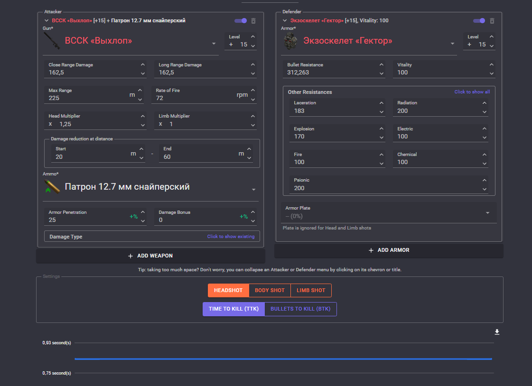Viewport: 532px width, 386px height.
Task: Toggle Armor Penetration percent mode
Action: point(134,217)
